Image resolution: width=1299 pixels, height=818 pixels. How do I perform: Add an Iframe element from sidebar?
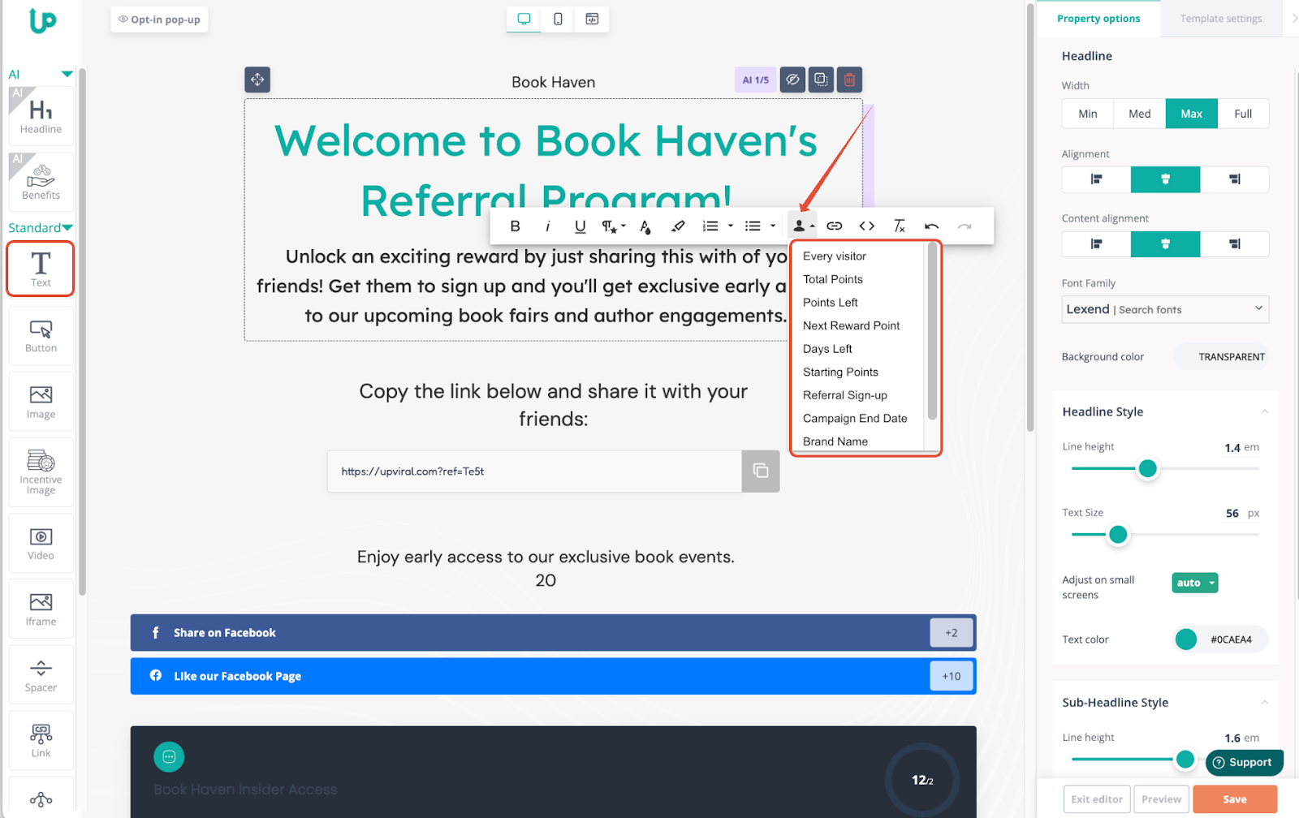tap(41, 609)
